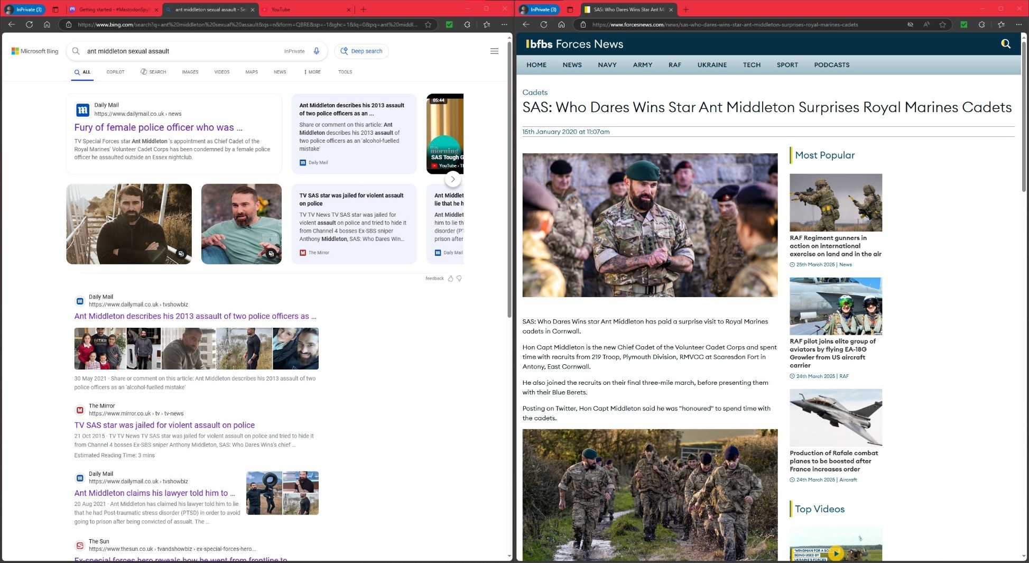
Task: Open TOOLS on Bing results
Action: [x=345, y=72]
